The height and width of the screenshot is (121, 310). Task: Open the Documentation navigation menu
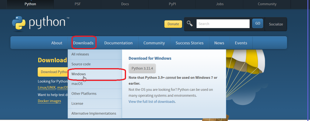click(x=118, y=43)
